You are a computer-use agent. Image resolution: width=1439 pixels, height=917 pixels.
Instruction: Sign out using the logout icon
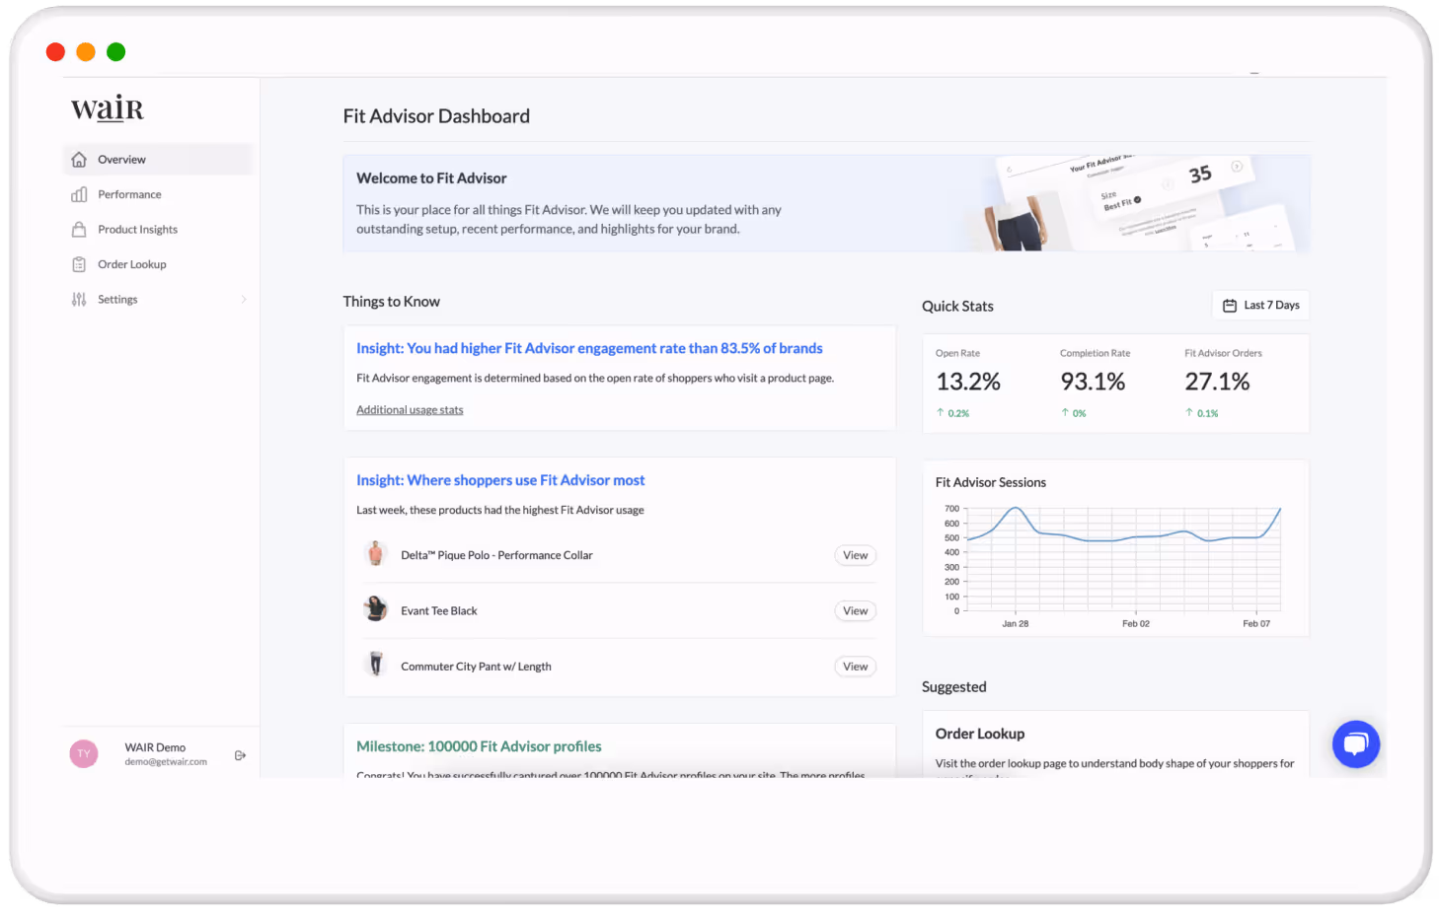[240, 754]
